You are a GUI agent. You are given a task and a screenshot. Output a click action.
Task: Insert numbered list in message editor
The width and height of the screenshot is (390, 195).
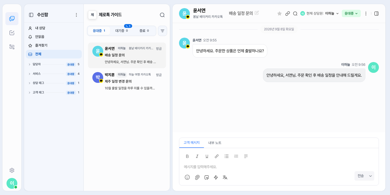pos(236,156)
